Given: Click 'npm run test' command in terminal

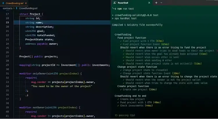Looking at the screenshot, I should pos(126,9).
